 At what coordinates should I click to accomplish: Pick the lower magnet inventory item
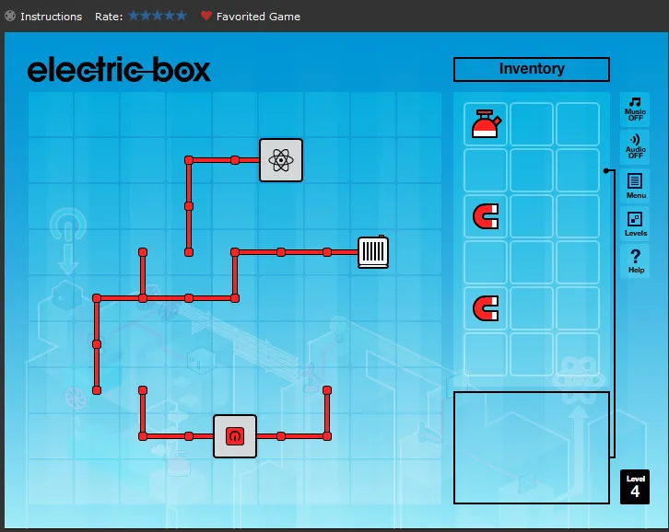tap(486, 308)
